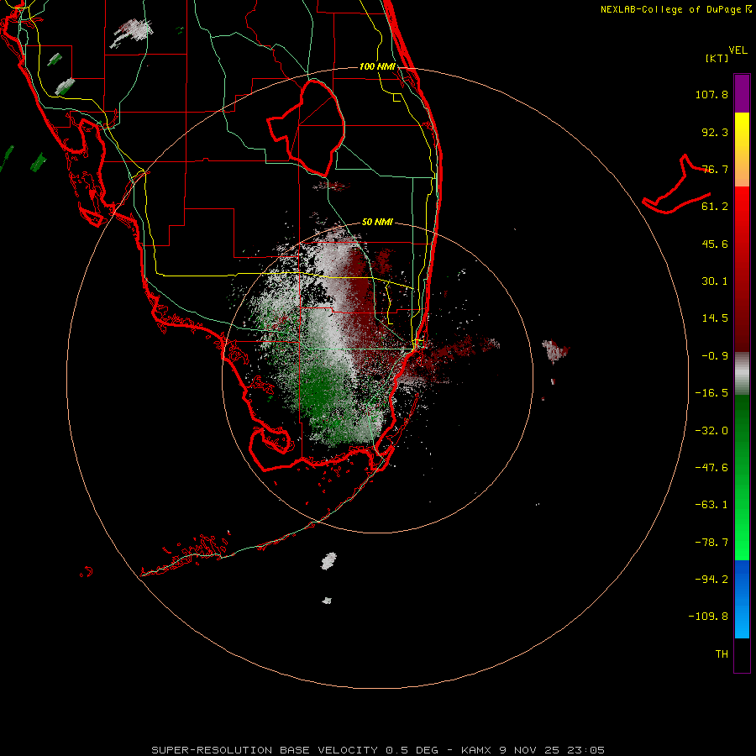The height and width of the screenshot is (756, 756).
Task: Click the [KT] units label
Action: coord(717,58)
